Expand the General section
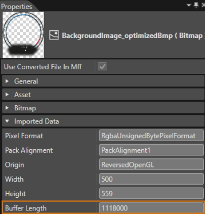Image resolution: width=205 pixels, height=214 pixels. click(x=103, y=81)
